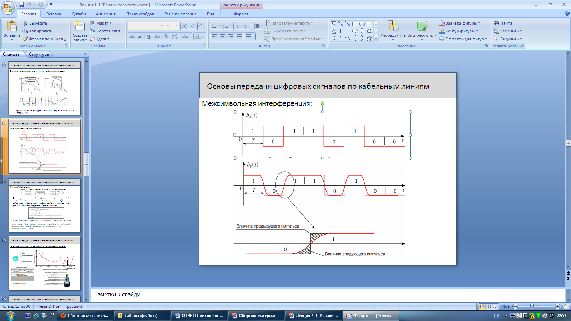This screenshot has width=571, height=321.
Task: Open the Макет layout dropdown
Action: point(101,23)
